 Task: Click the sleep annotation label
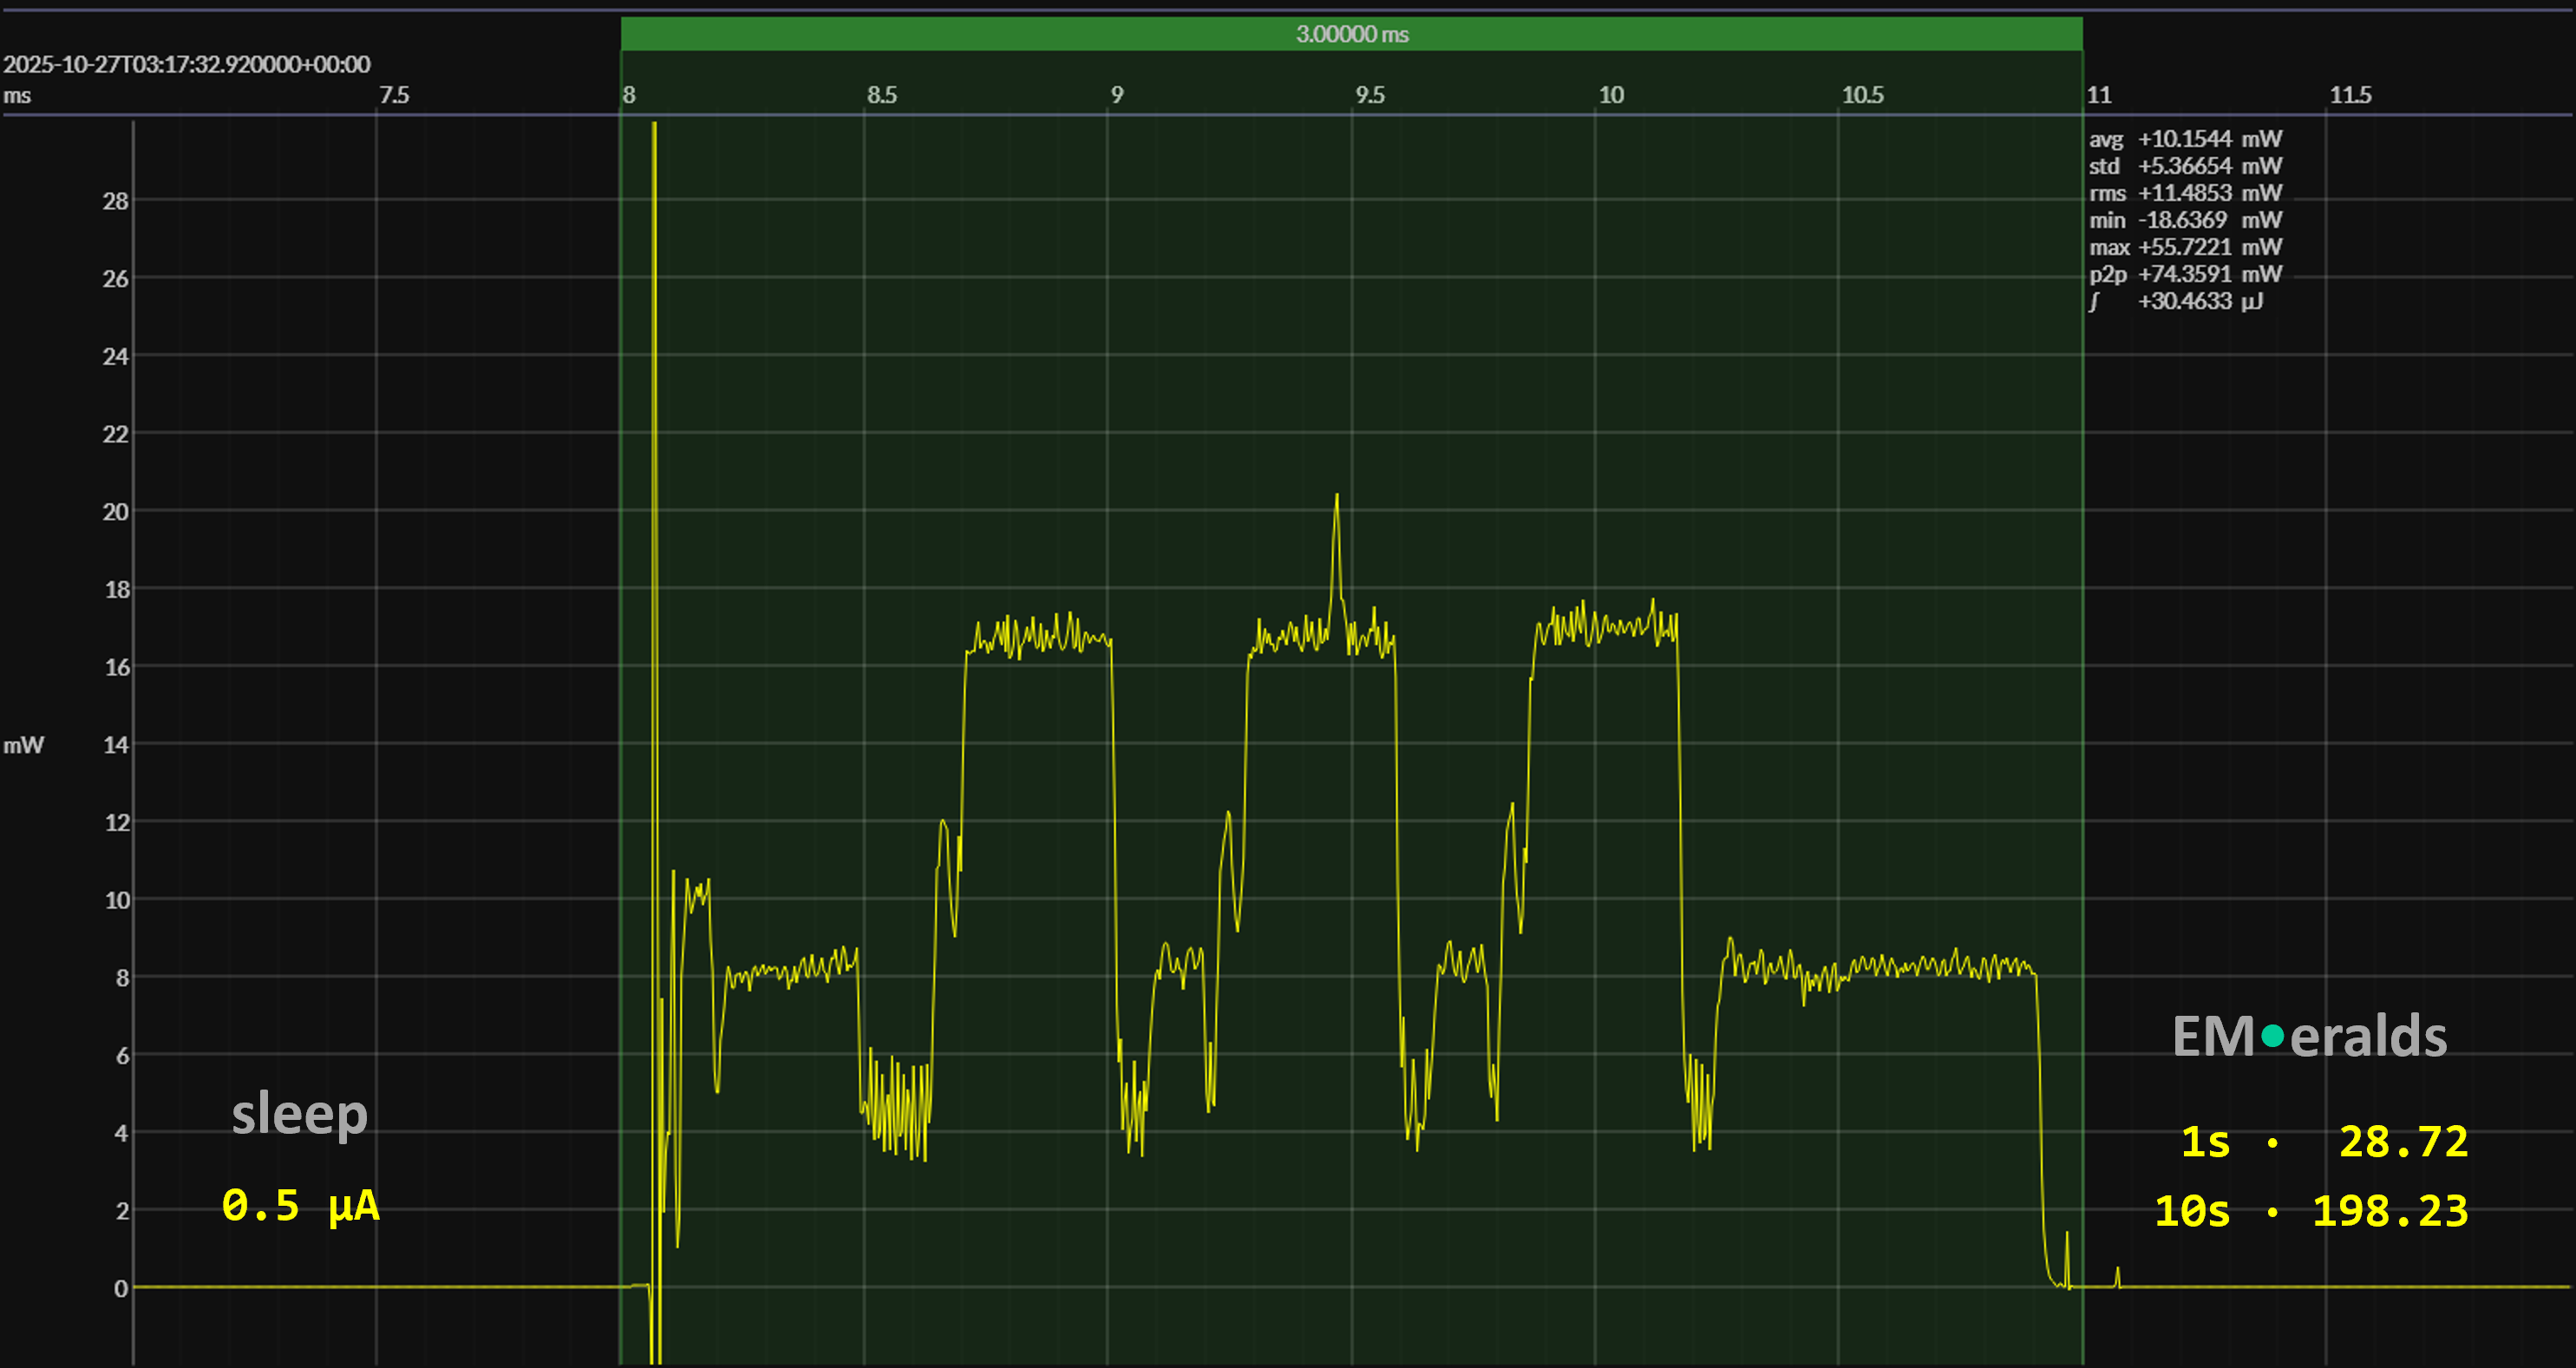299,1114
